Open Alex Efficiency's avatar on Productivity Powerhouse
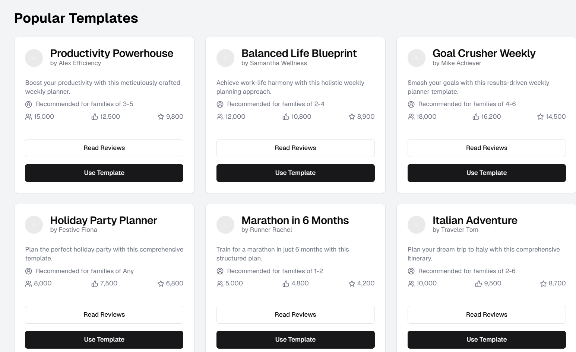This screenshot has width=576, height=352. 34,58
